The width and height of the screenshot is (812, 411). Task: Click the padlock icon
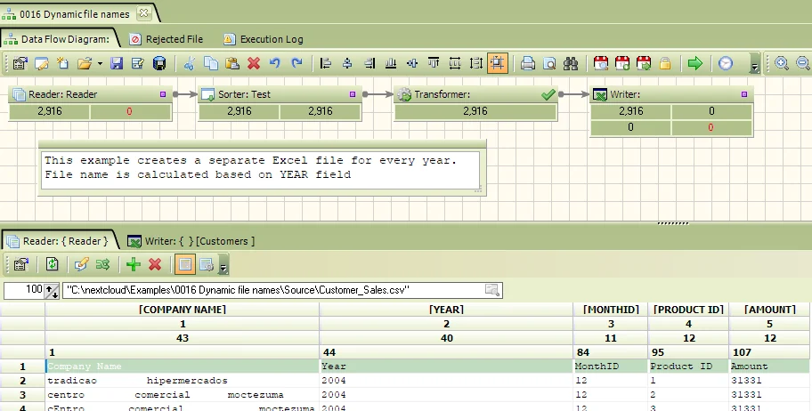[x=665, y=63]
